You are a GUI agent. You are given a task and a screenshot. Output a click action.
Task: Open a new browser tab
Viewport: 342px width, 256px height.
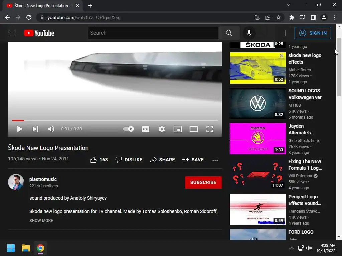[x=90, y=6]
